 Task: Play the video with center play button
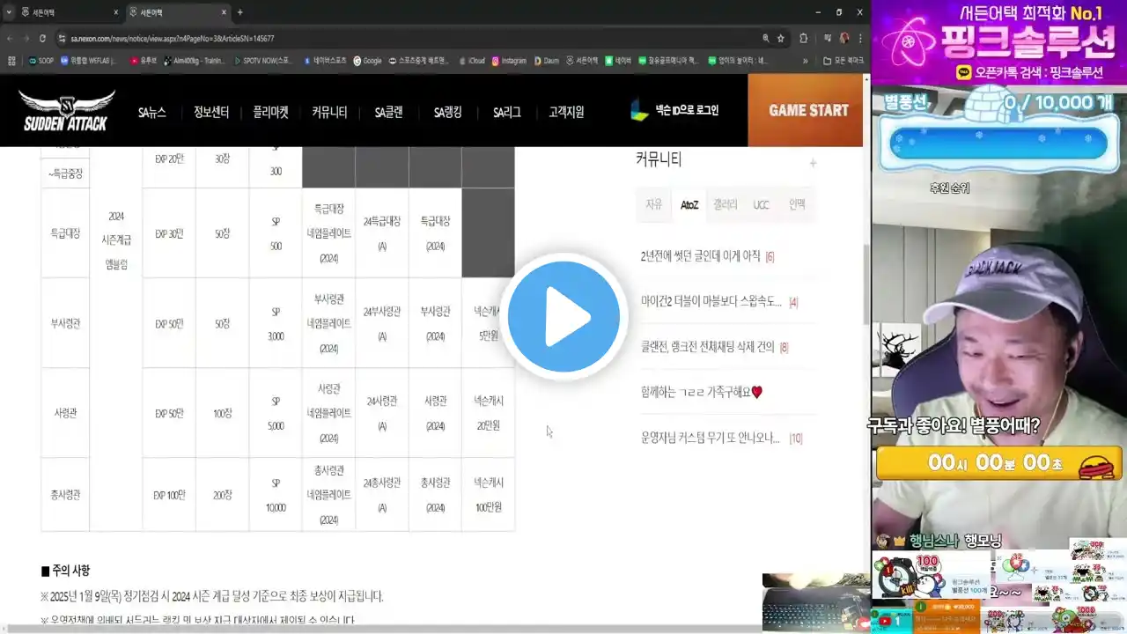coord(563,317)
